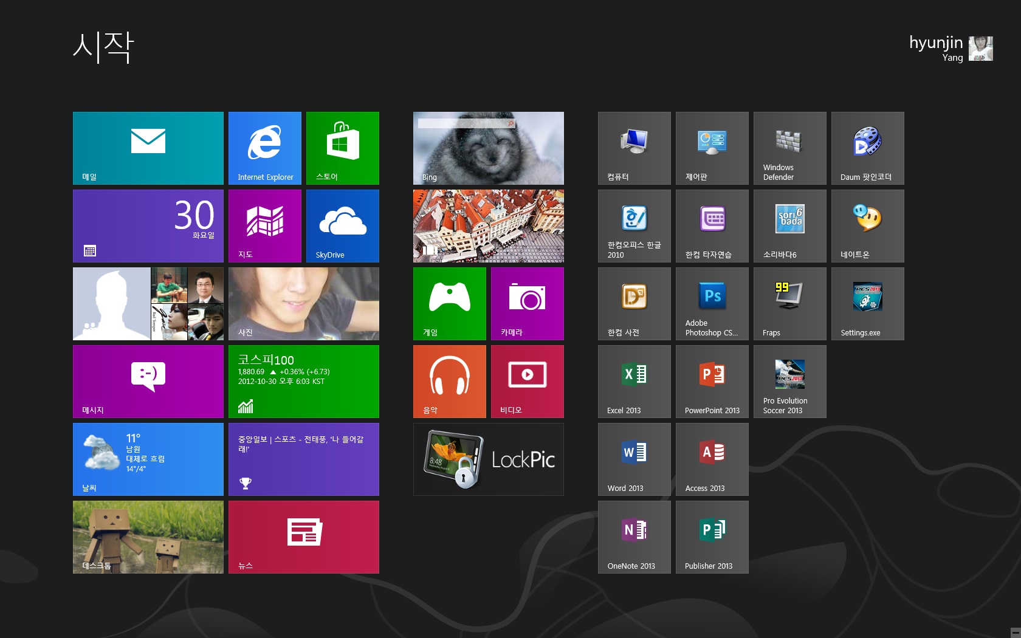Launch Excel 2013 tile
This screenshot has height=638, width=1021.
coord(634,382)
